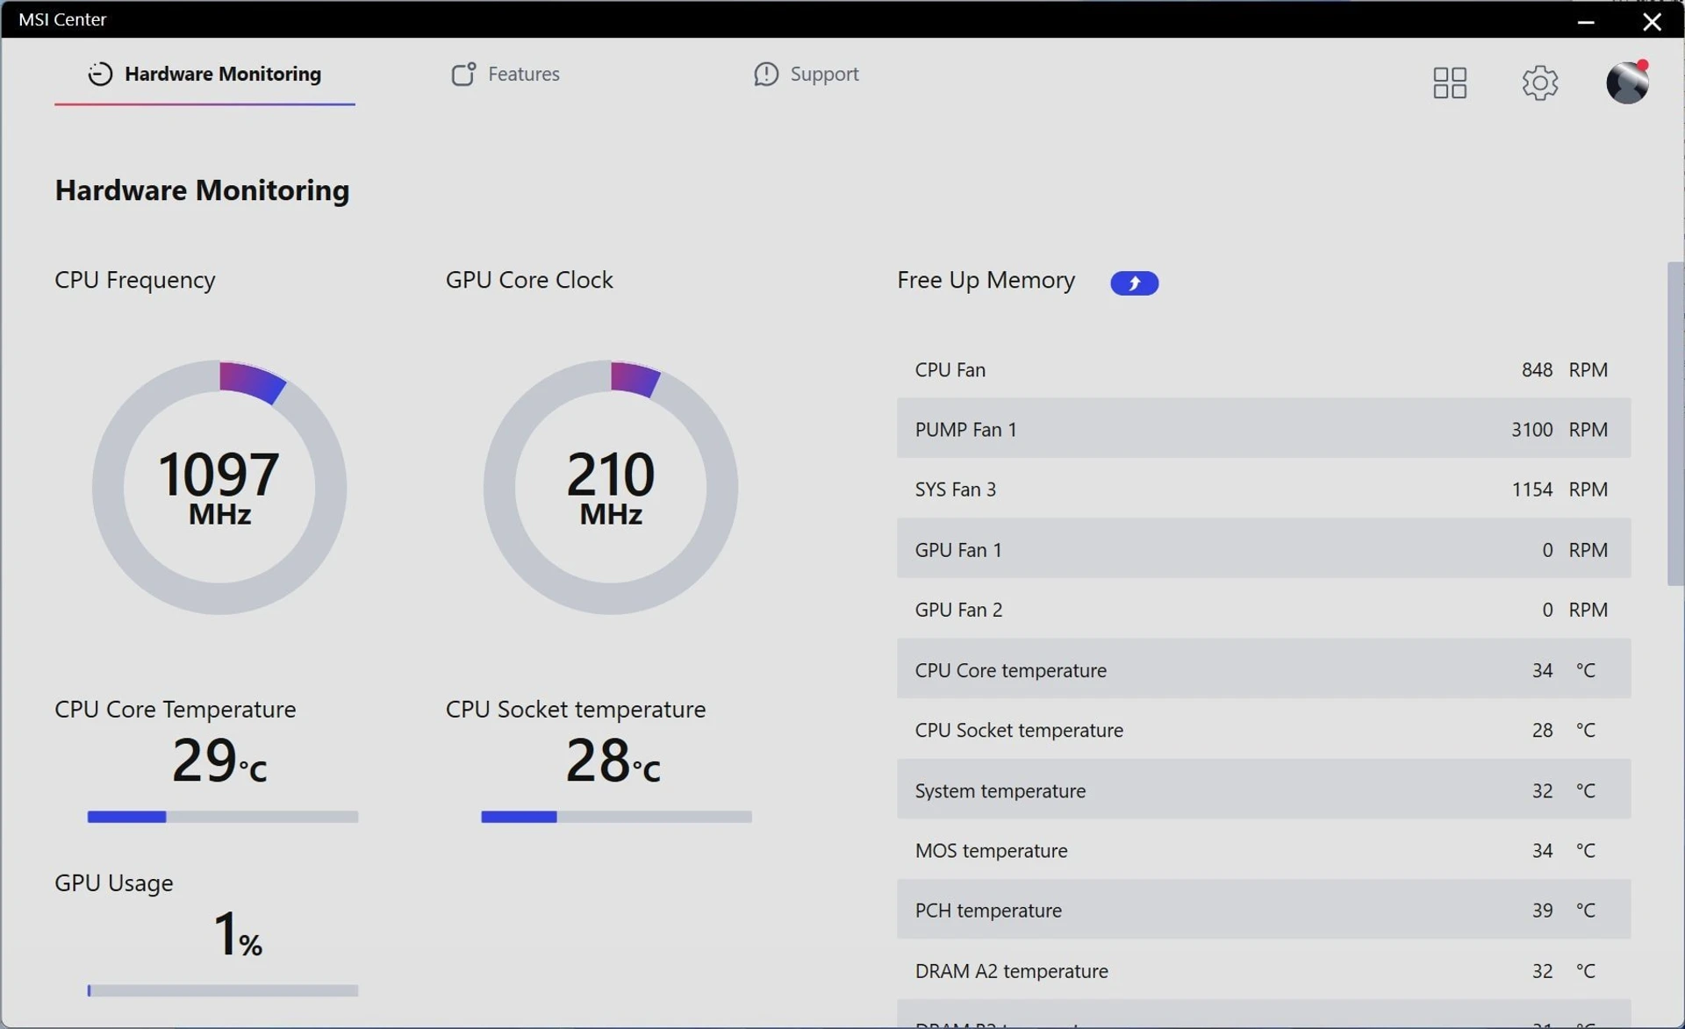This screenshot has width=1685, height=1029.
Task: Select the SYS Fan 3 row
Action: tap(1264, 489)
